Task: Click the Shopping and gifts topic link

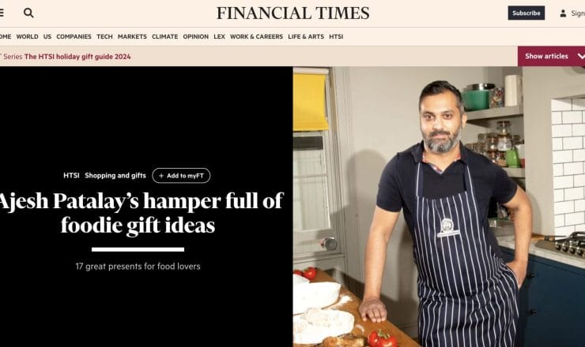Action: click(115, 175)
